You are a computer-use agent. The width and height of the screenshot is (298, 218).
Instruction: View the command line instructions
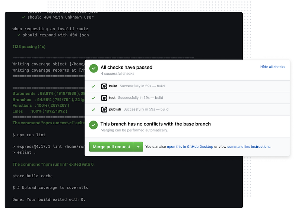248,147
